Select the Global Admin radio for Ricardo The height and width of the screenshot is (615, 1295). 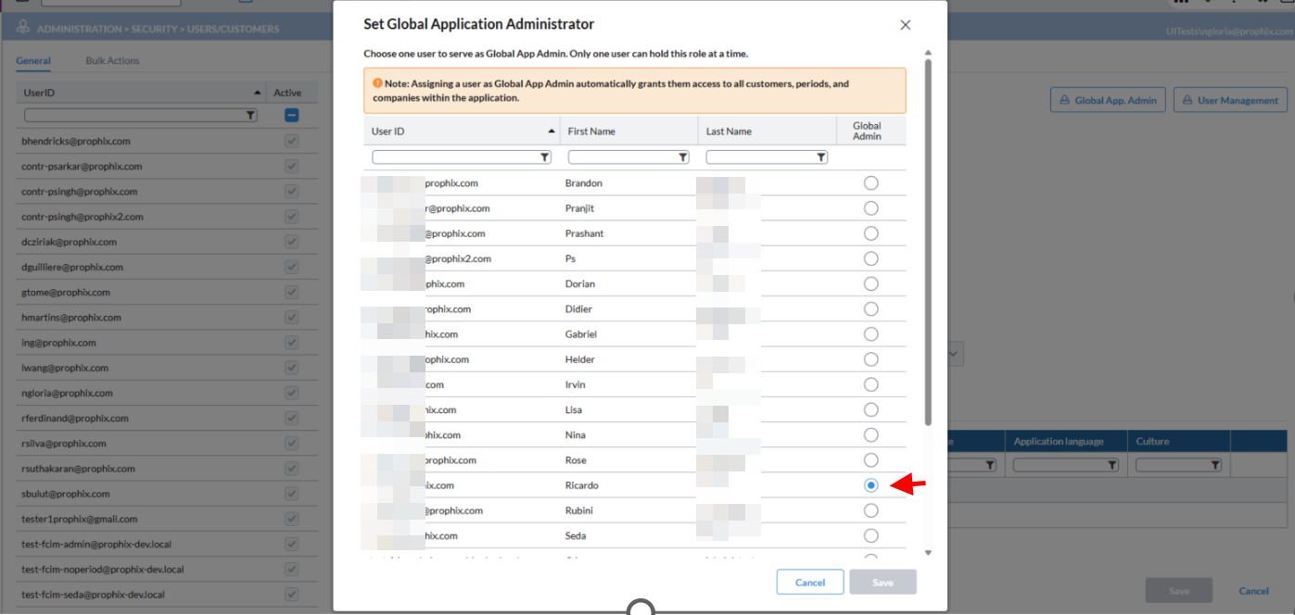pos(870,485)
